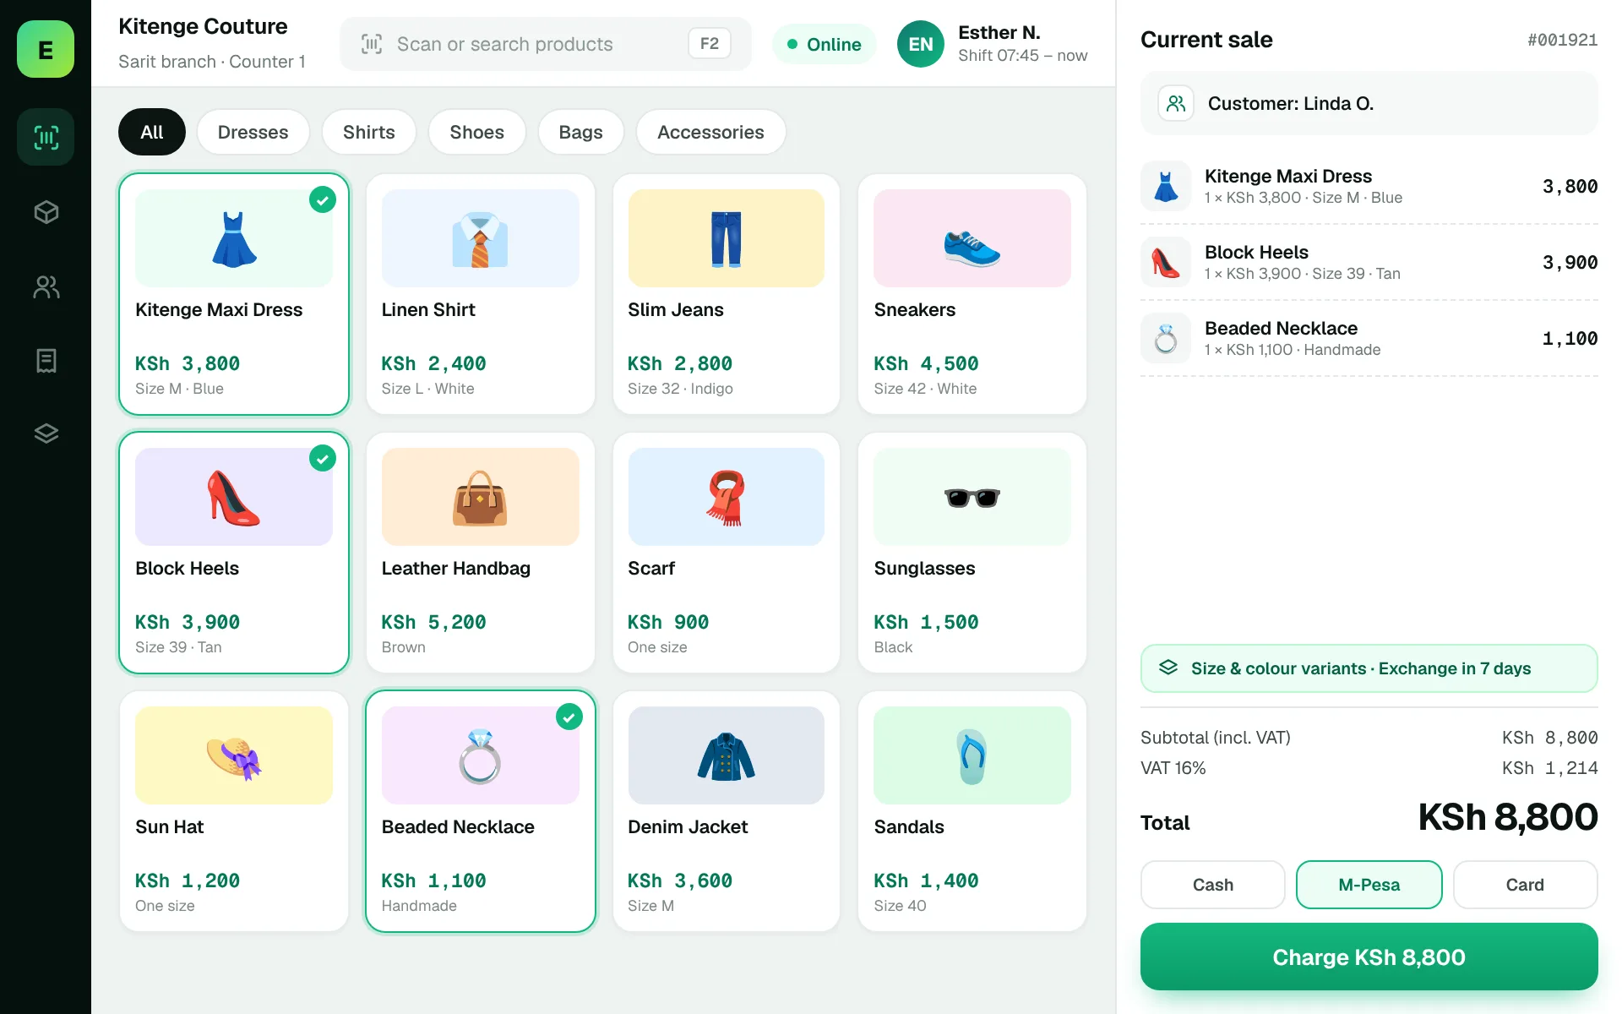The image size is (1622, 1014).
Task: Click the F2 shortcut key badge
Action: pos(709,43)
